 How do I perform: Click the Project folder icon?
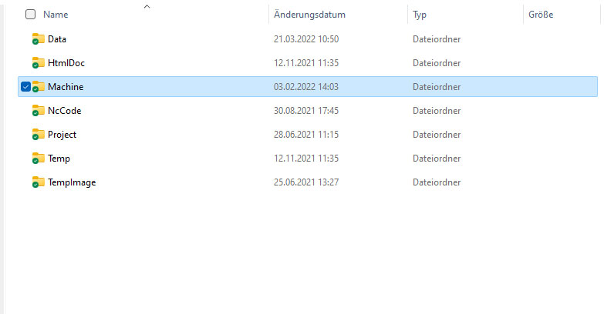pos(39,135)
